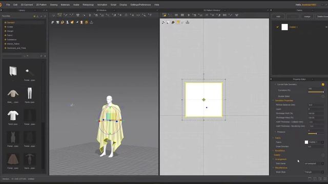Enable the Solidify checkbox
The width and height of the screenshot is (328, 184).
(x=323, y=155)
